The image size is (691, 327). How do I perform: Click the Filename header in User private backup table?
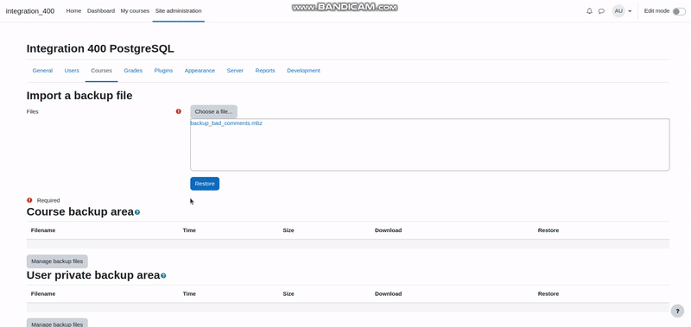[x=43, y=293]
